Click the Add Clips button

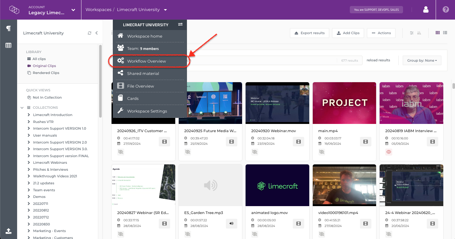(x=348, y=33)
